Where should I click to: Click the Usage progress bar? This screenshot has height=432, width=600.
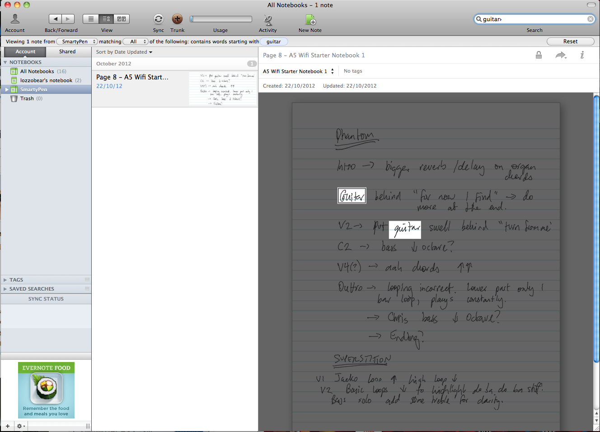point(221,19)
